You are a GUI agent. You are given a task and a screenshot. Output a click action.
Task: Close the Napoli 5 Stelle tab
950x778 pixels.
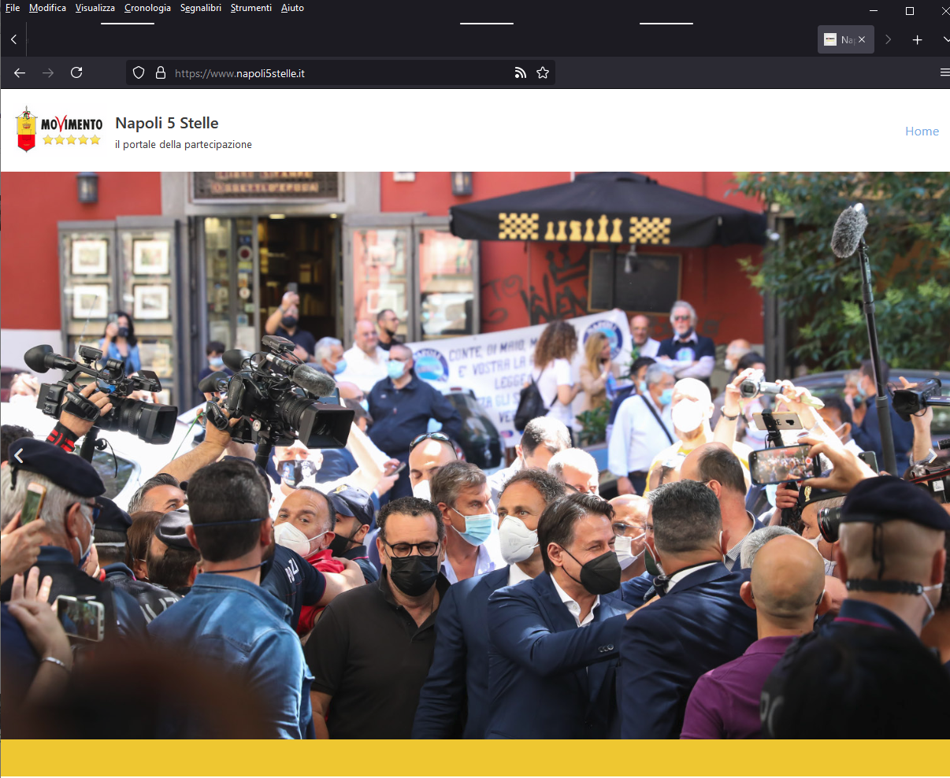tap(862, 39)
